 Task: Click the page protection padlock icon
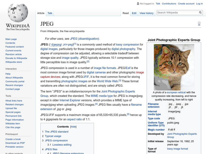[199, 24]
